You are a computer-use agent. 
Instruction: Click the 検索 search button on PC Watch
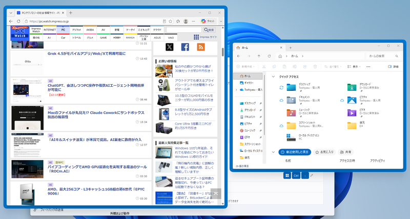coord(209,30)
